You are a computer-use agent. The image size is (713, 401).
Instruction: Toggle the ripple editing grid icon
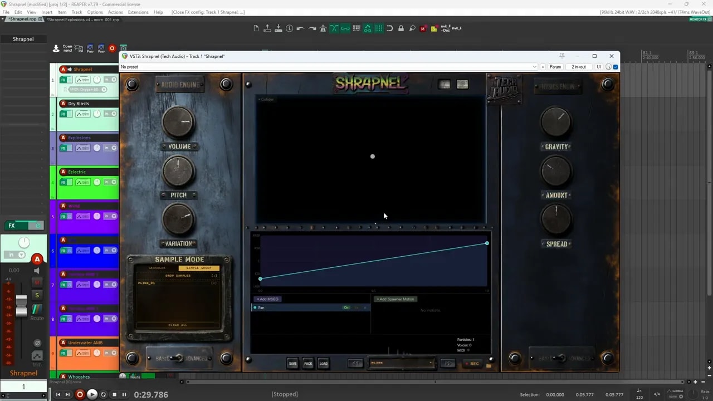(x=356, y=28)
